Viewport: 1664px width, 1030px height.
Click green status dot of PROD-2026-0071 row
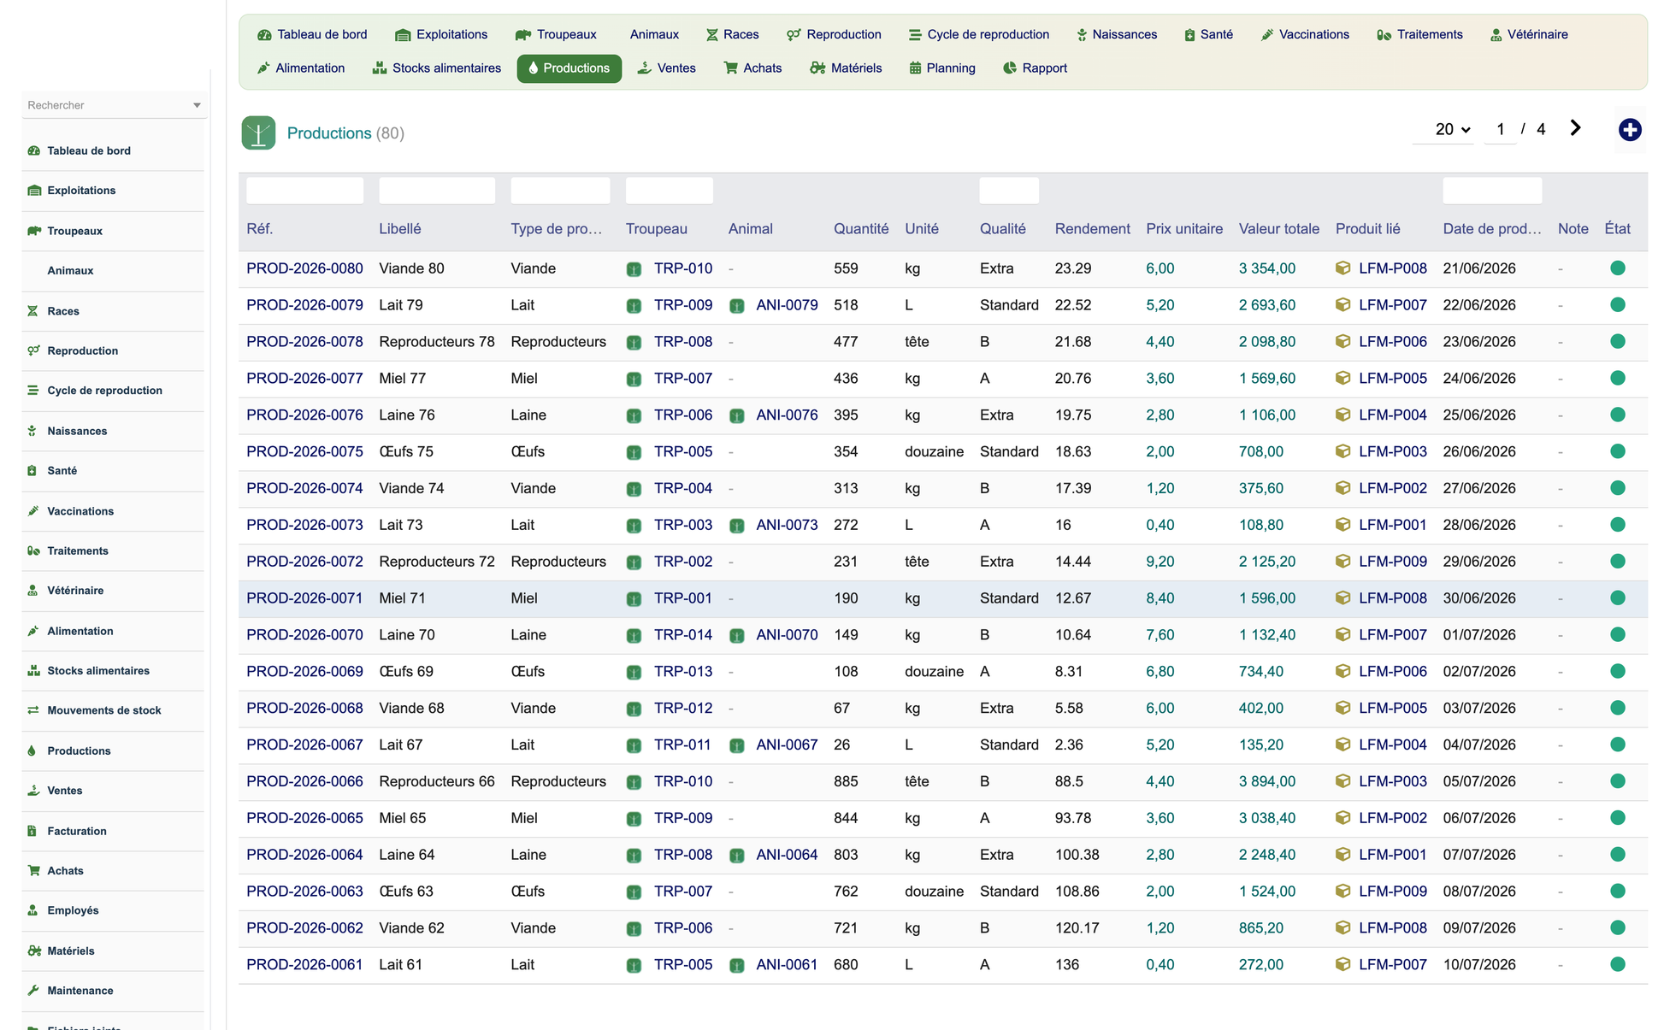[x=1617, y=598]
